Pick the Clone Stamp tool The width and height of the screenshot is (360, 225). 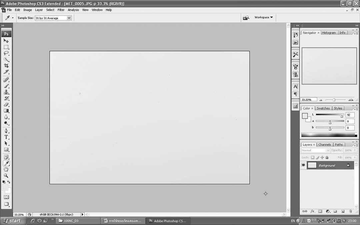pos(6,92)
